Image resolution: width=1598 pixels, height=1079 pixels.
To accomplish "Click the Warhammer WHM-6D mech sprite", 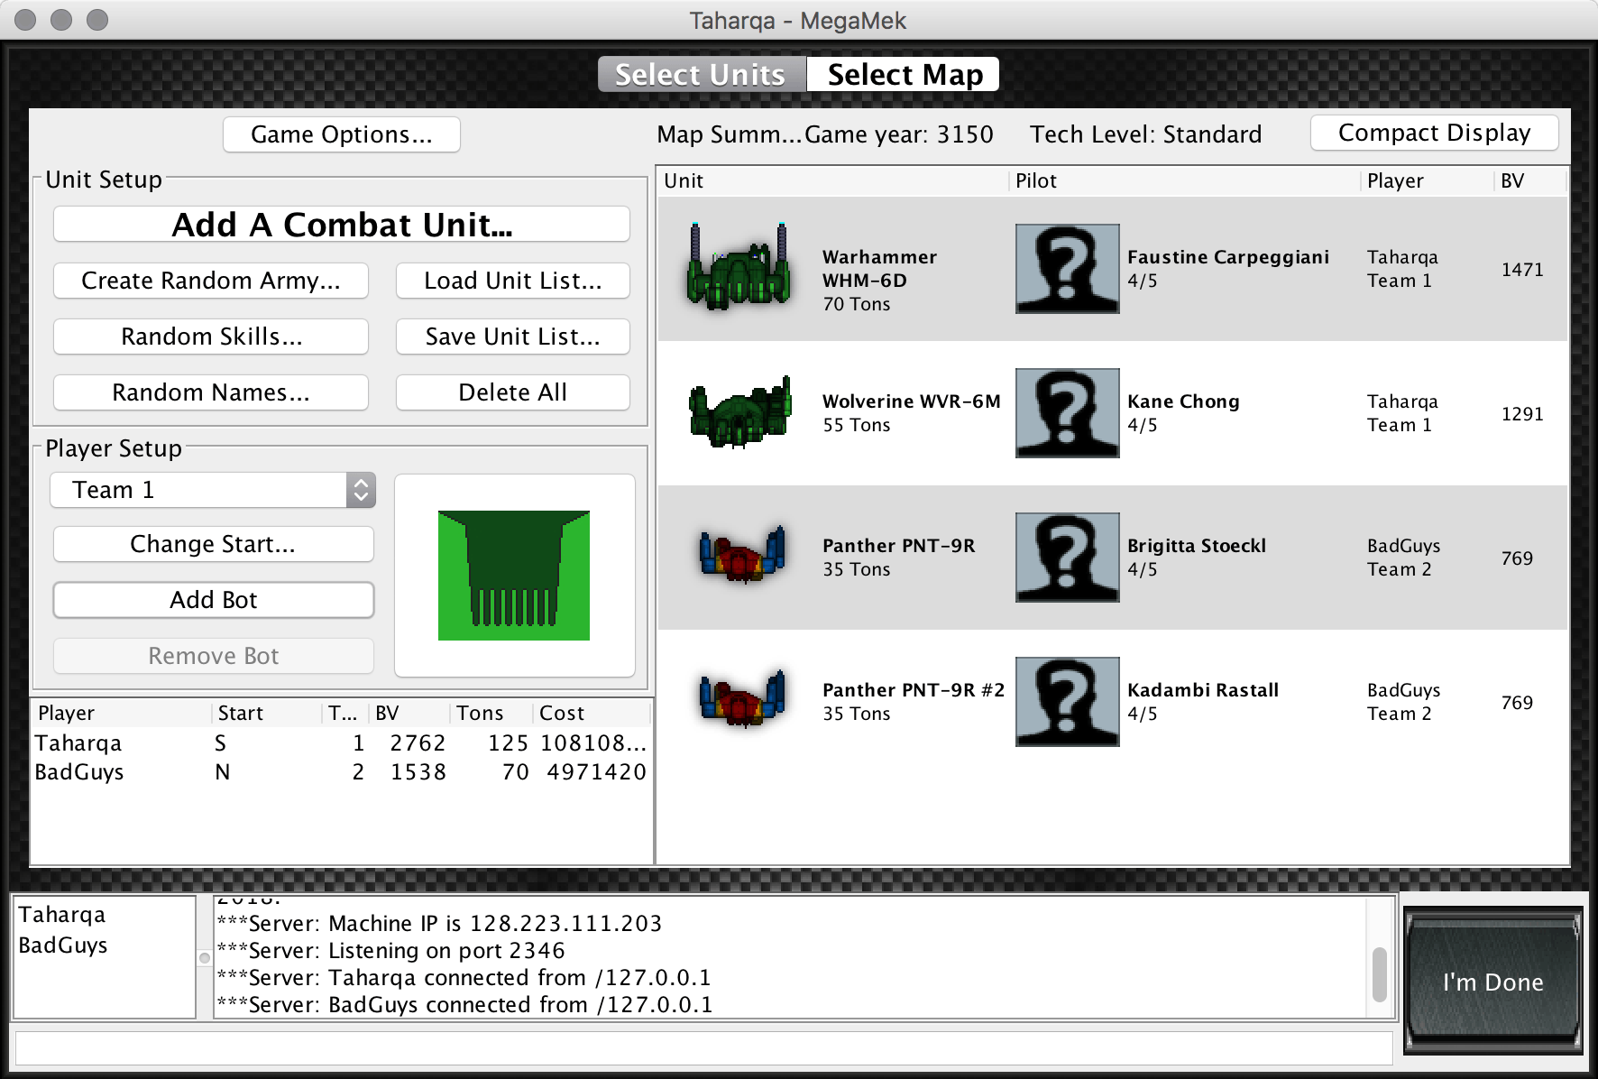I will pyautogui.click(x=739, y=267).
